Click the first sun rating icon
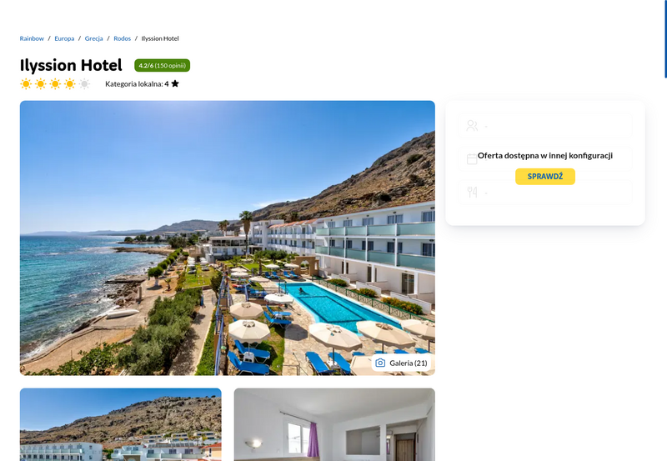 point(26,83)
